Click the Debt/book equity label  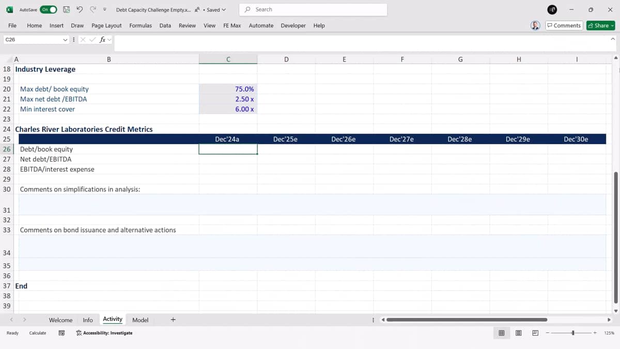coord(47,149)
